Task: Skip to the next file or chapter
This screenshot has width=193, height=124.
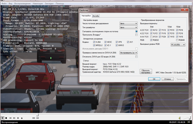Action: [14, 118]
